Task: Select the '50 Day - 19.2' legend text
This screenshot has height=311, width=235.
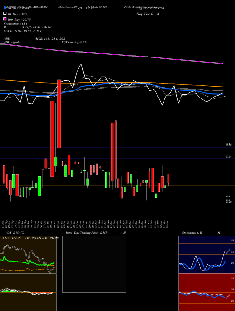Action: tap(17, 14)
